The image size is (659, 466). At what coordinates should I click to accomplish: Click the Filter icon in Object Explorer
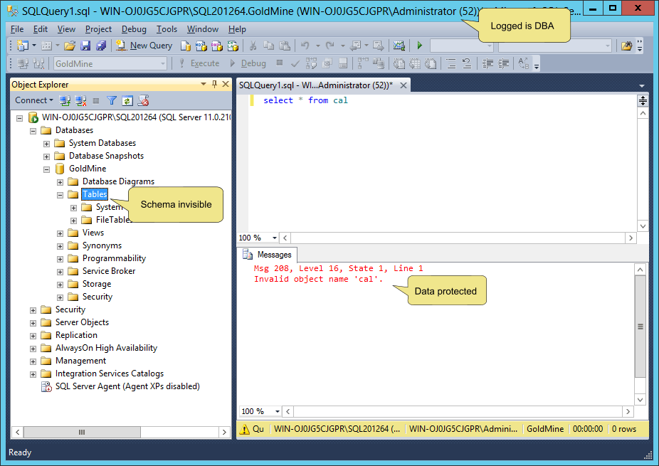click(x=112, y=100)
